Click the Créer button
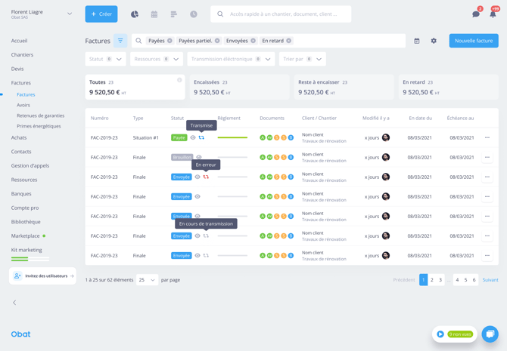 point(101,14)
